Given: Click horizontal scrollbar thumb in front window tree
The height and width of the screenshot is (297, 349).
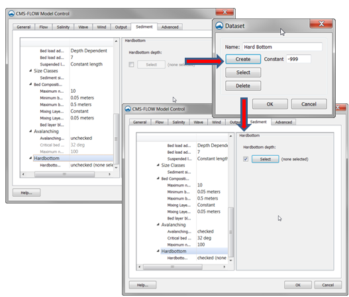Looking at the screenshot, I should [x=172, y=267].
